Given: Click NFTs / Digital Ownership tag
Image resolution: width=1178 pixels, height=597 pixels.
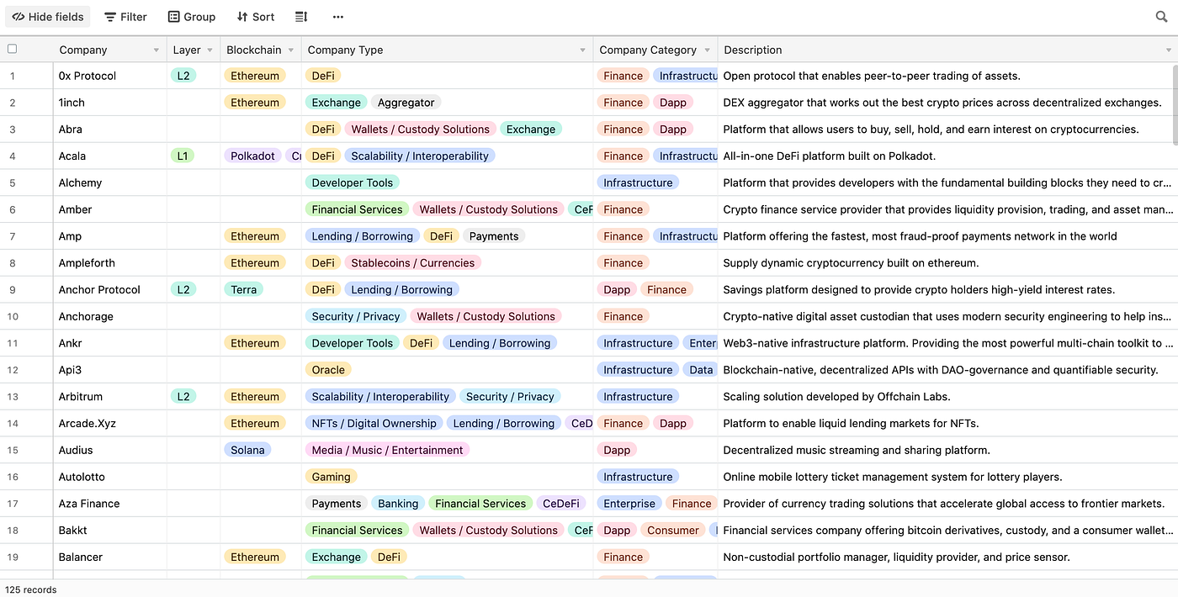Looking at the screenshot, I should coord(374,423).
